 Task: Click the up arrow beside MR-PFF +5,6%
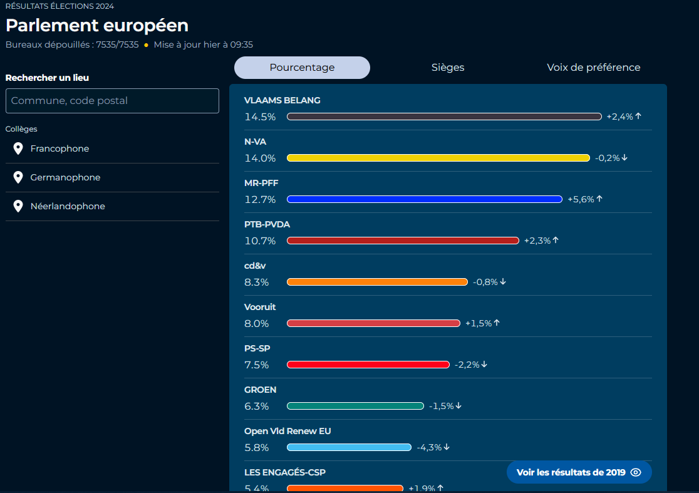click(x=599, y=199)
